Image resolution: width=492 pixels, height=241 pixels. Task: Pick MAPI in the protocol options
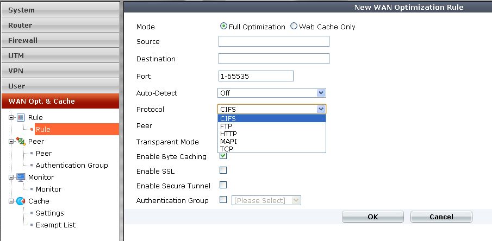pos(229,141)
